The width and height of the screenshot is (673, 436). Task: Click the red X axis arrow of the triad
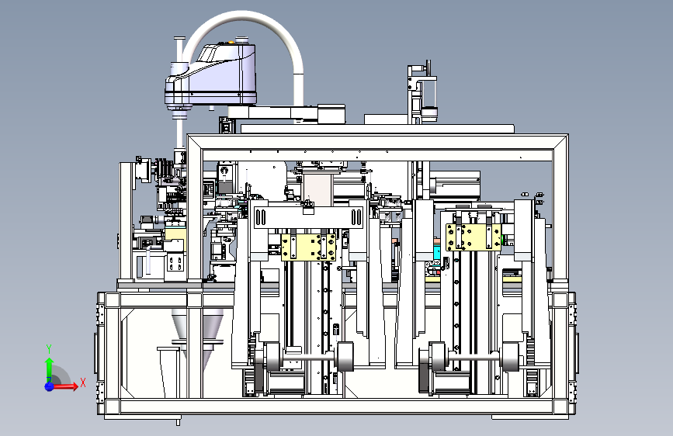[65, 386]
